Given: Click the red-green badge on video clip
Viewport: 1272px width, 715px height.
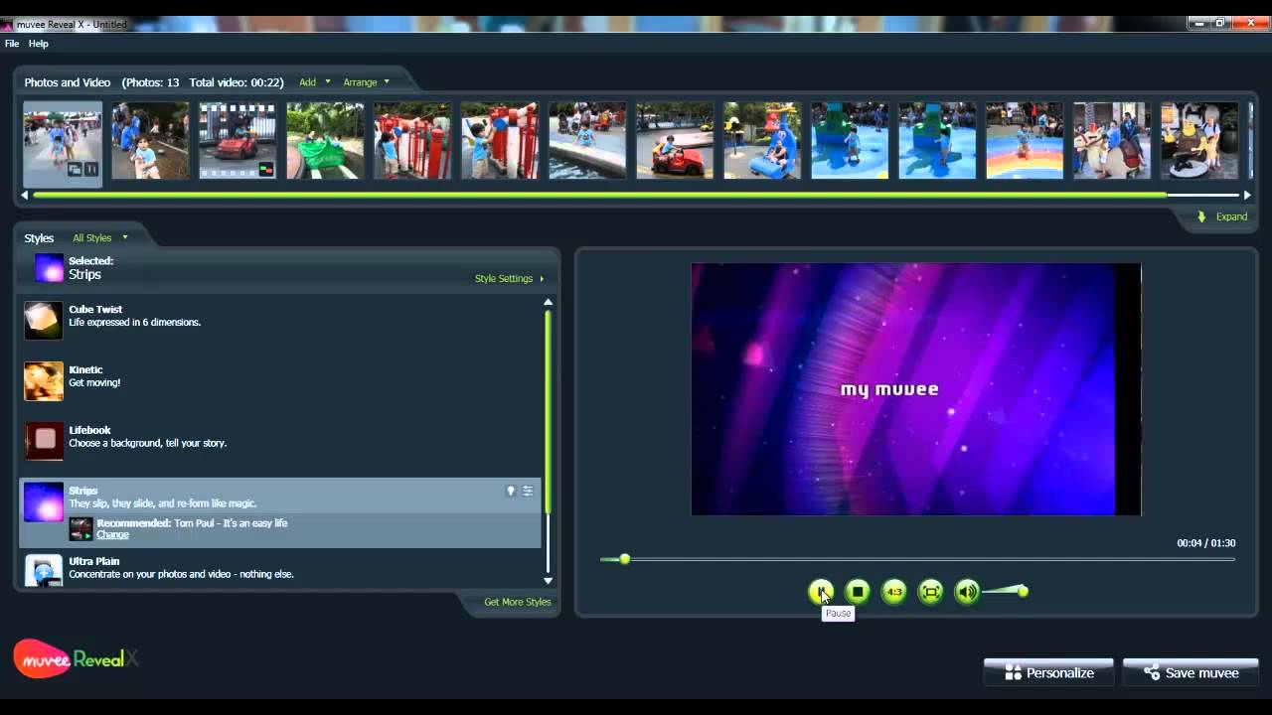Looking at the screenshot, I should point(265,170).
